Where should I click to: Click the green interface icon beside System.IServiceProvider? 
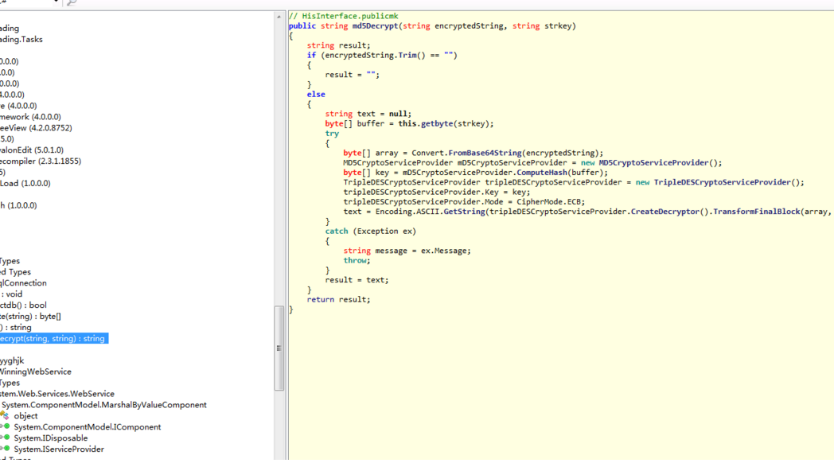[x=6, y=449]
